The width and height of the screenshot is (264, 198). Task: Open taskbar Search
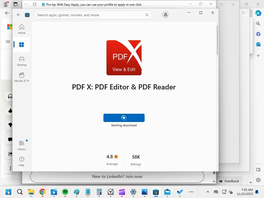(20, 192)
